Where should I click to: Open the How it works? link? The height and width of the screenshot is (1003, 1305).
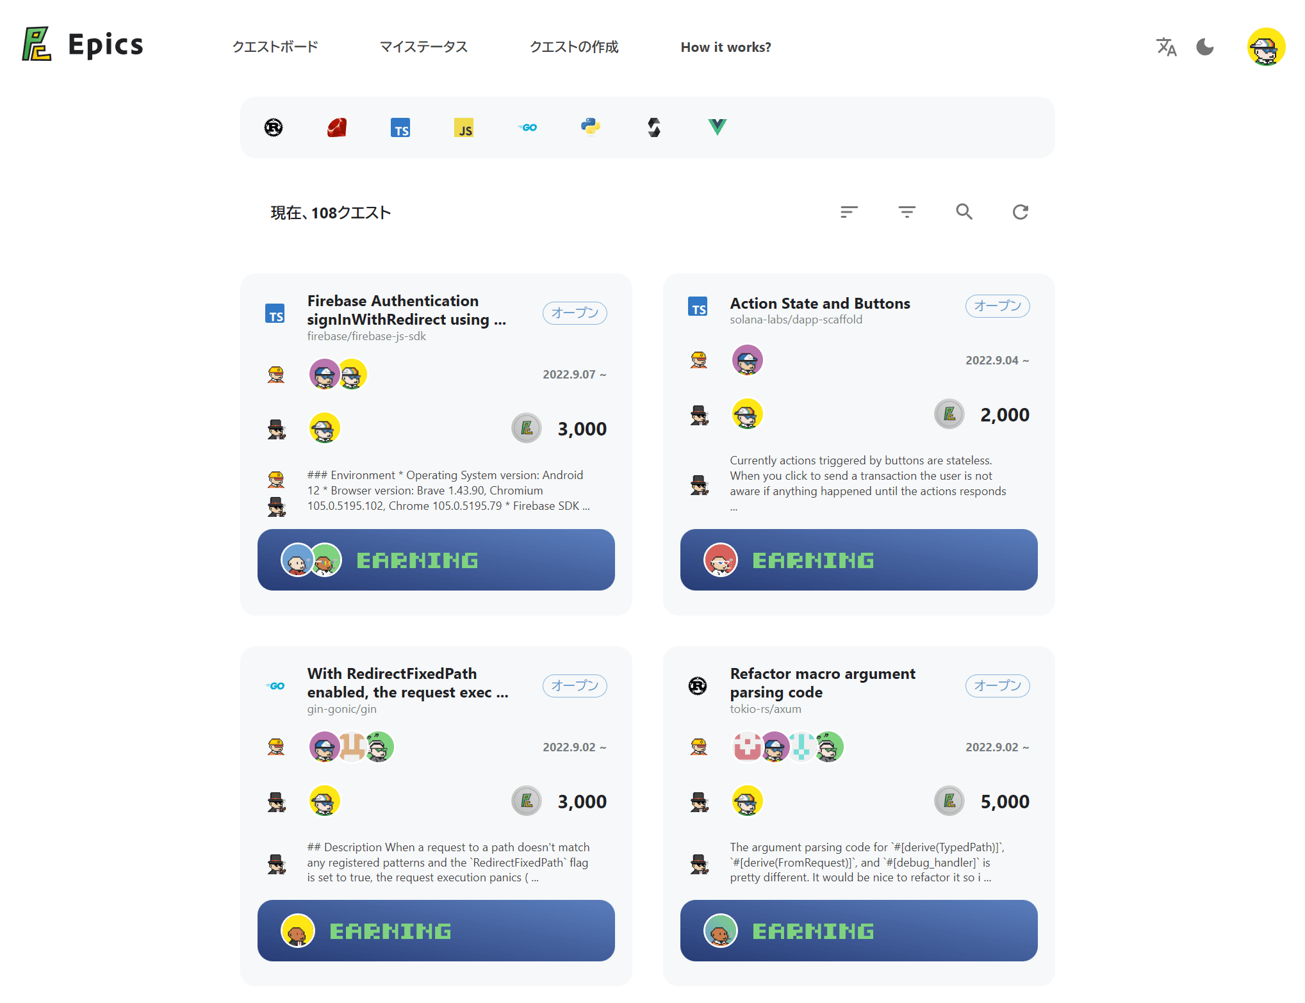tap(726, 47)
